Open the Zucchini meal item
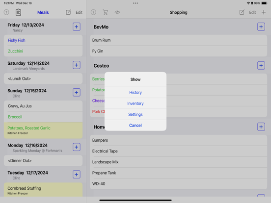271x203 pixels. (43, 51)
